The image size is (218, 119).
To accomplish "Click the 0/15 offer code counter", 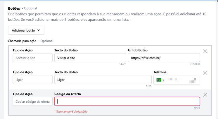I will [196, 108].
